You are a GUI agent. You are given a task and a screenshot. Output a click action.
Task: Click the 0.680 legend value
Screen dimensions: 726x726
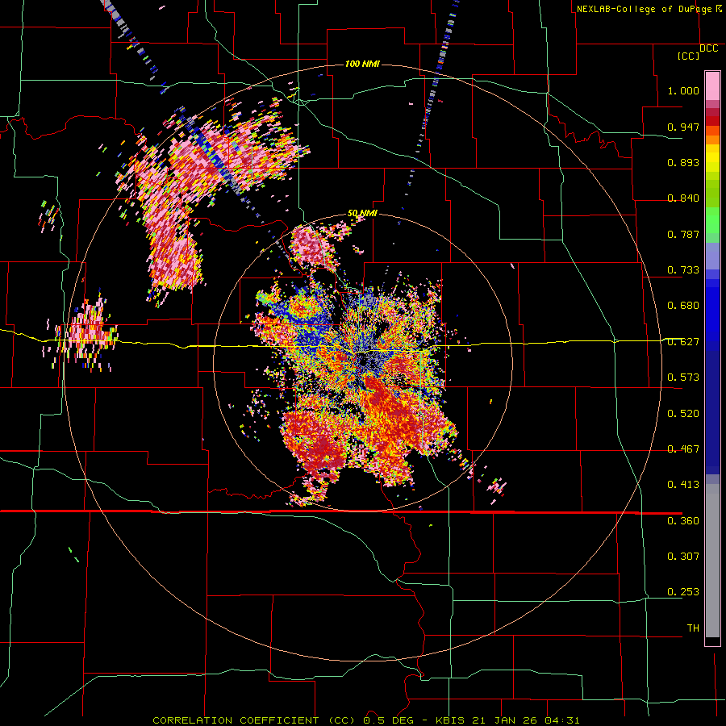tap(683, 306)
